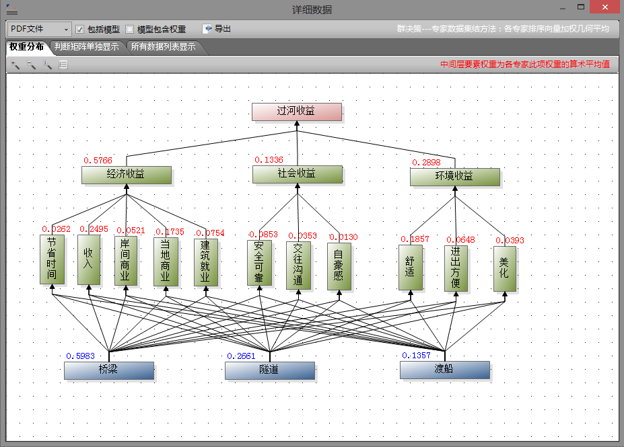Open the 所有数据列表显示 tab

click(x=163, y=47)
